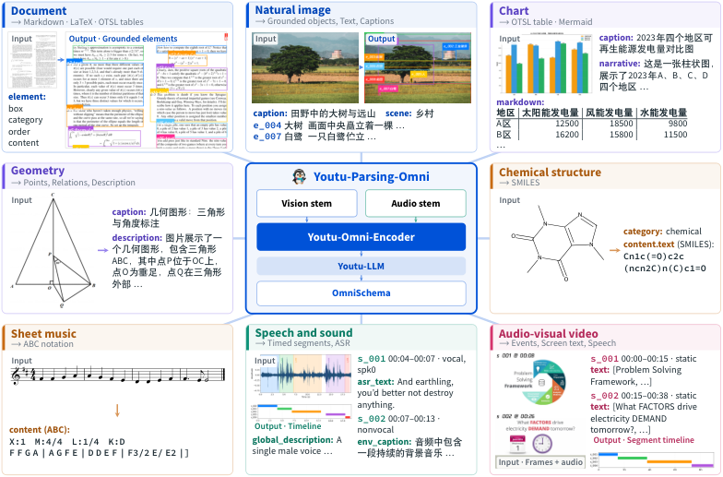Click the 's_001 00:04–00:07 · vocal' line

(x=411, y=358)
